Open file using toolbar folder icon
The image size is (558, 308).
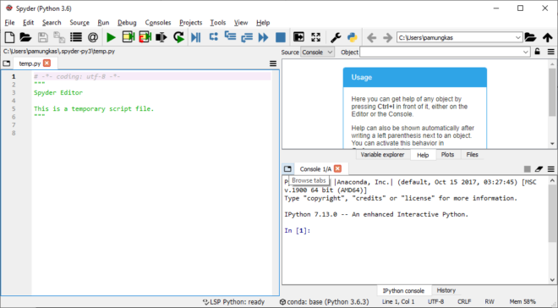[25, 37]
